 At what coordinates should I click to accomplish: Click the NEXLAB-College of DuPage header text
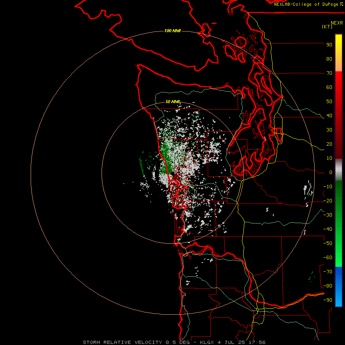[309, 4]
